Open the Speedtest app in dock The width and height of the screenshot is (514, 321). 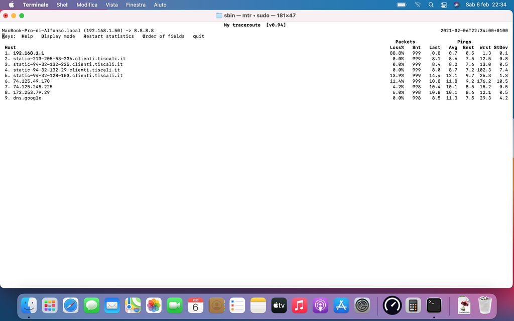(x=392, y=305)
